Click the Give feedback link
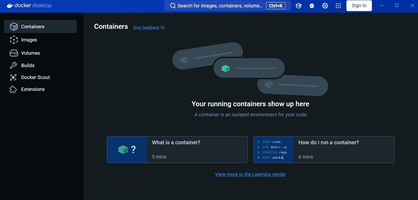418x200 pixels. [x=146, y=27]
